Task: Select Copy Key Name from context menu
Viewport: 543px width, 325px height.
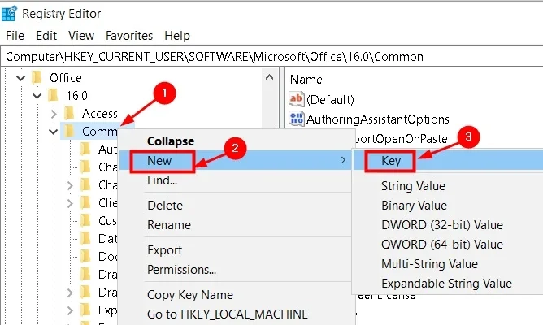Action: (189, 295)
